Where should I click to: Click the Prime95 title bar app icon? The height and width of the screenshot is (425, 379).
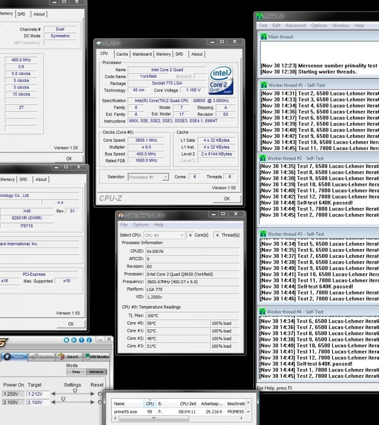259,17
